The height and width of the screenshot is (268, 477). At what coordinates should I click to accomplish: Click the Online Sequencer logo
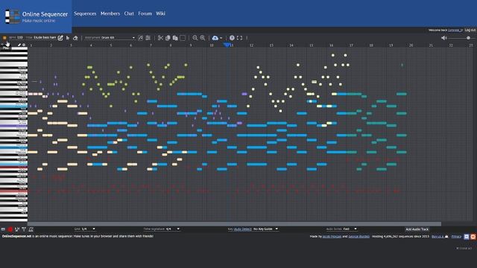(x=36, y=16)
